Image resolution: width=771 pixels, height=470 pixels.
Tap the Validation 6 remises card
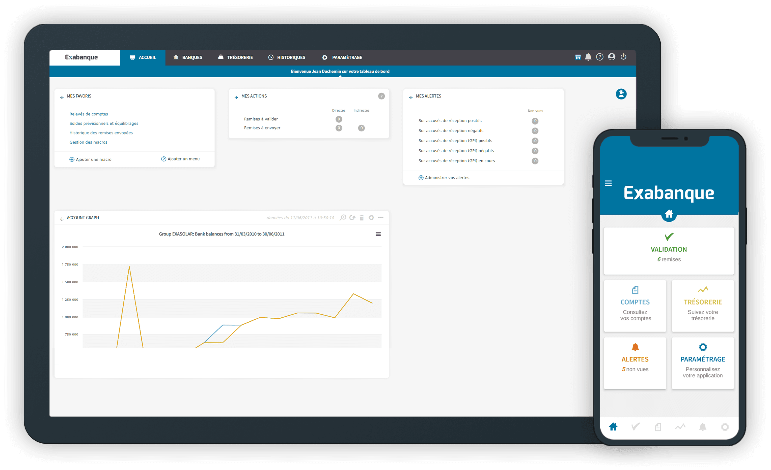coord(669,251)
